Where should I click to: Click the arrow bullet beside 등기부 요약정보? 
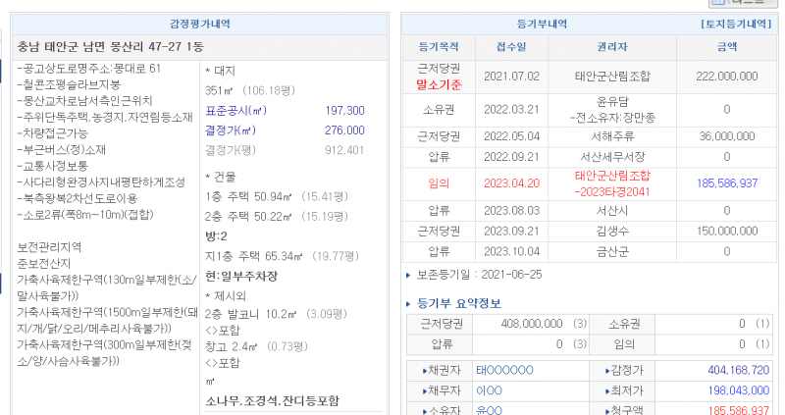409,304
